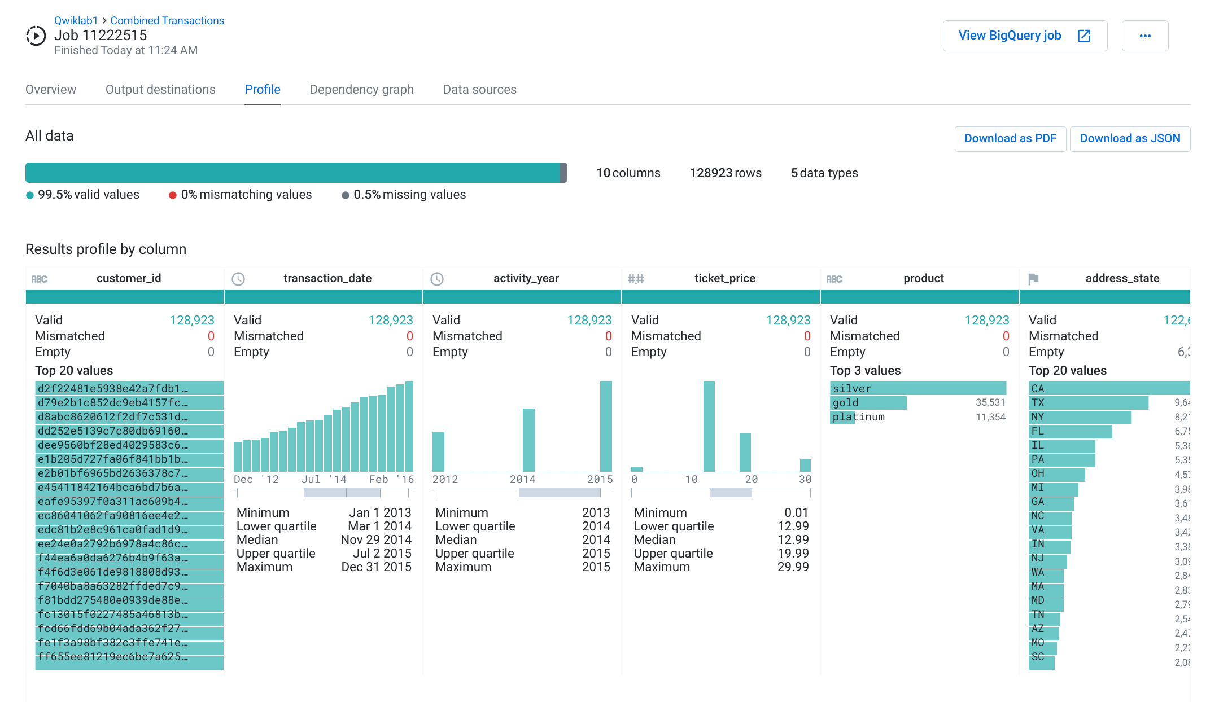Click the flag icon on address_state column
Screen dimensions: 1219x702
(x=1033, y=278)
